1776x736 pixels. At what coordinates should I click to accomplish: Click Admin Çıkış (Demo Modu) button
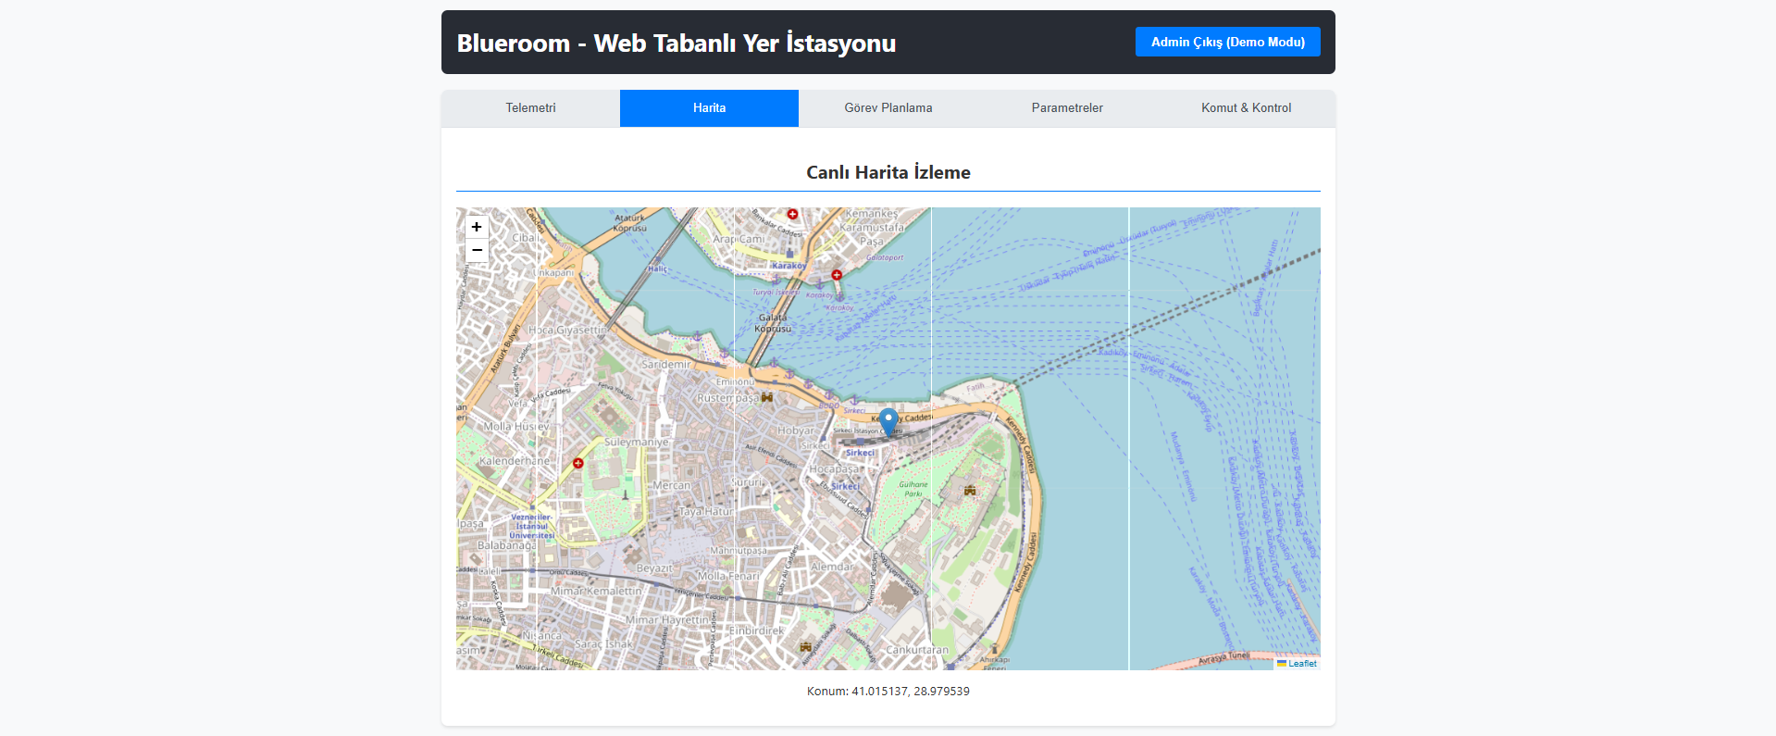1227,42
